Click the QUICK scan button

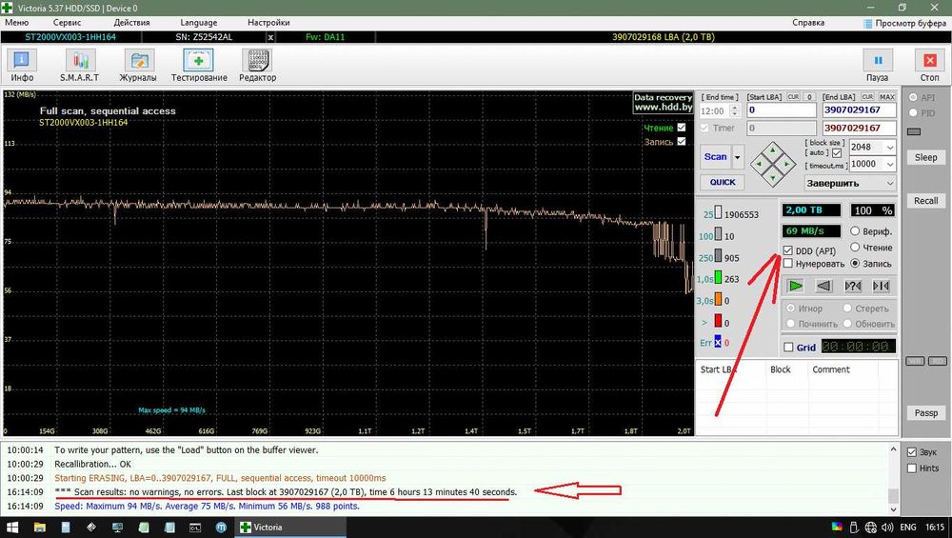[722, 183]
